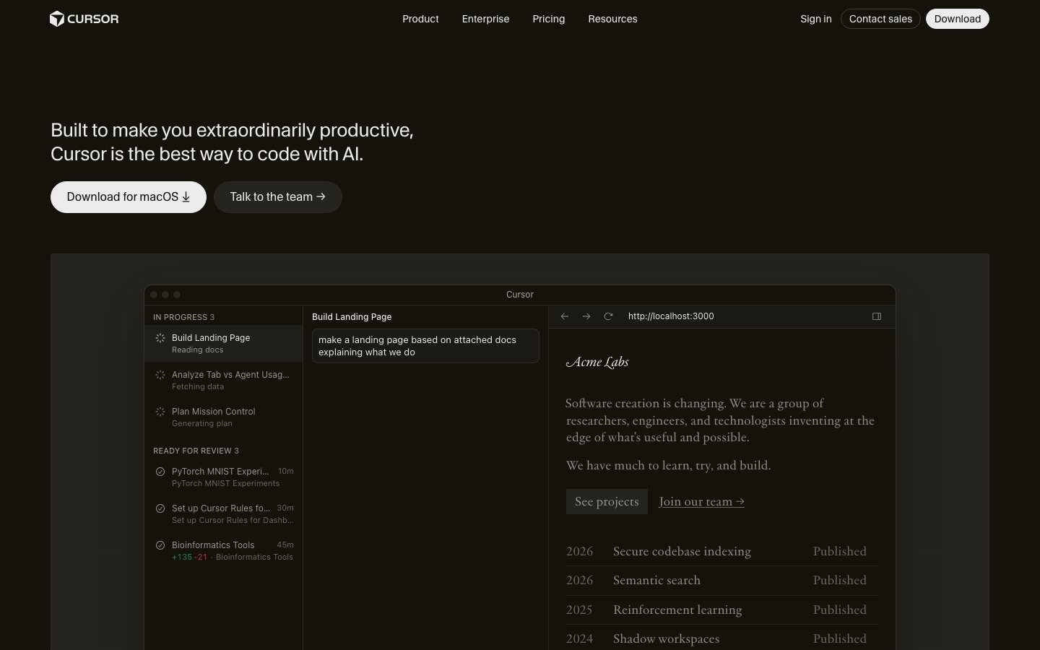Open the Product menu
The image size is (1040, 650).
coord(420,19)
